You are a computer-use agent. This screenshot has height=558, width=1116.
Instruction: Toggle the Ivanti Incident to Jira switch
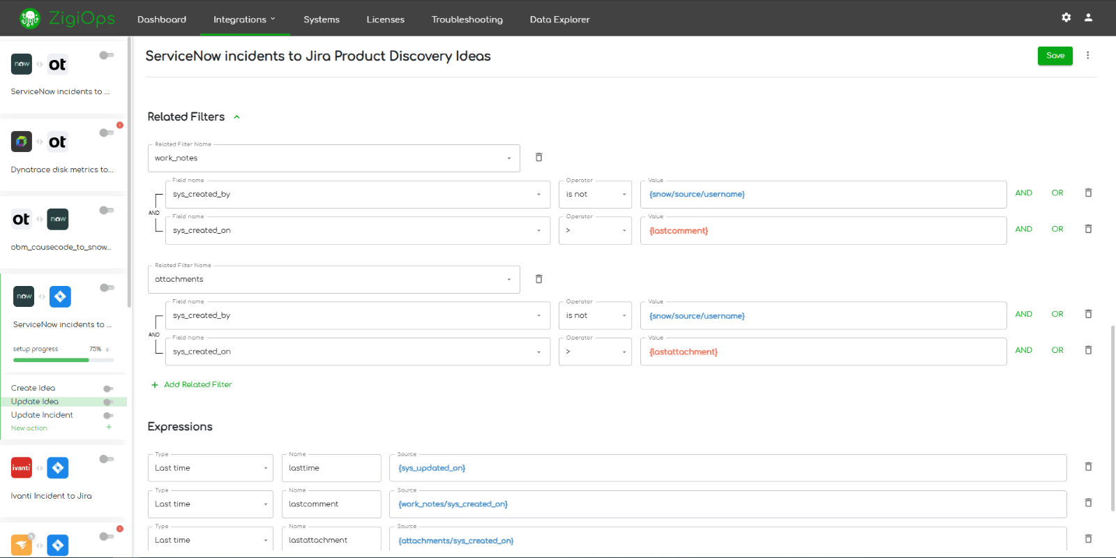pos(107,459)
